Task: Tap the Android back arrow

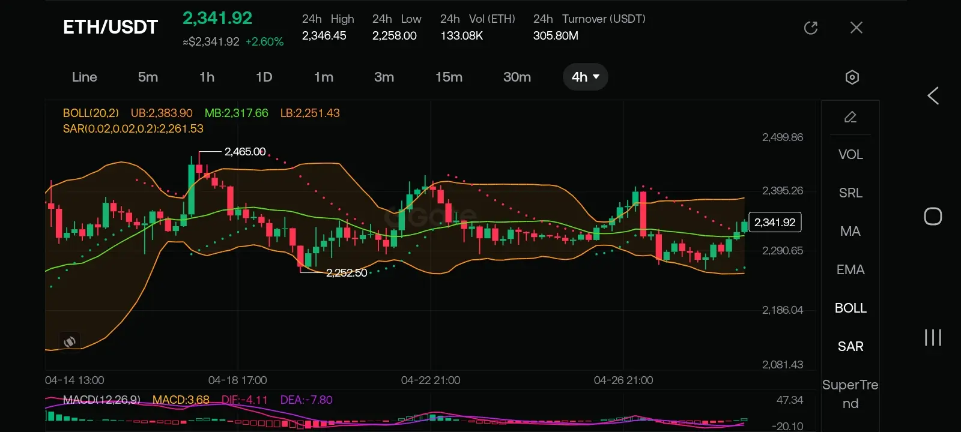Action: [x=933, y=95]
